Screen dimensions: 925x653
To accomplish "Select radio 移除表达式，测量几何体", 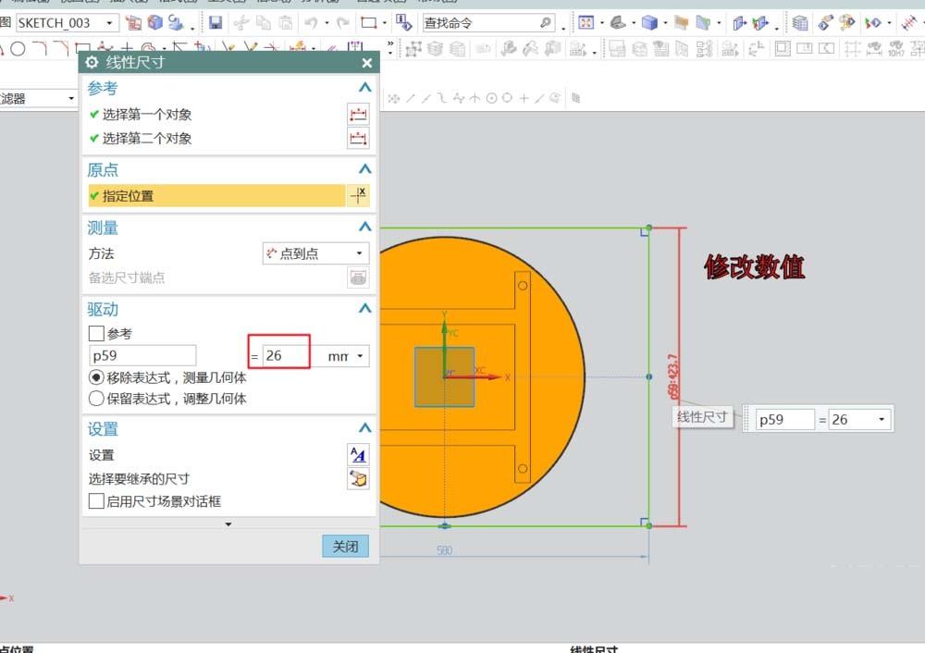I will coord(95,376).
